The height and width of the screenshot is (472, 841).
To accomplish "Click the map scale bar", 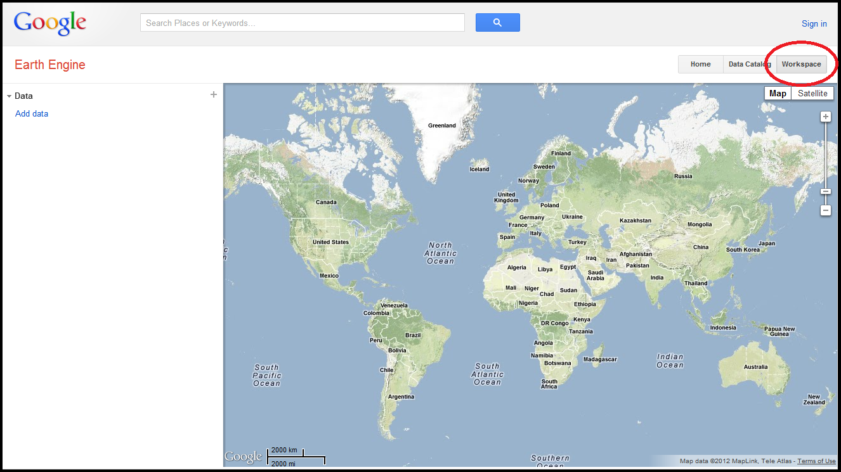I will (296, 456).
